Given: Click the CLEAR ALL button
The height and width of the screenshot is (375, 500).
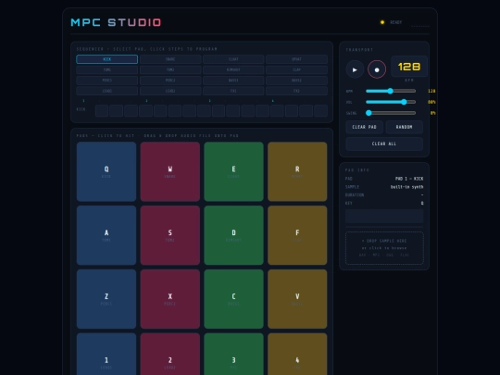Looking at the screenshot, I should point(384,144).
